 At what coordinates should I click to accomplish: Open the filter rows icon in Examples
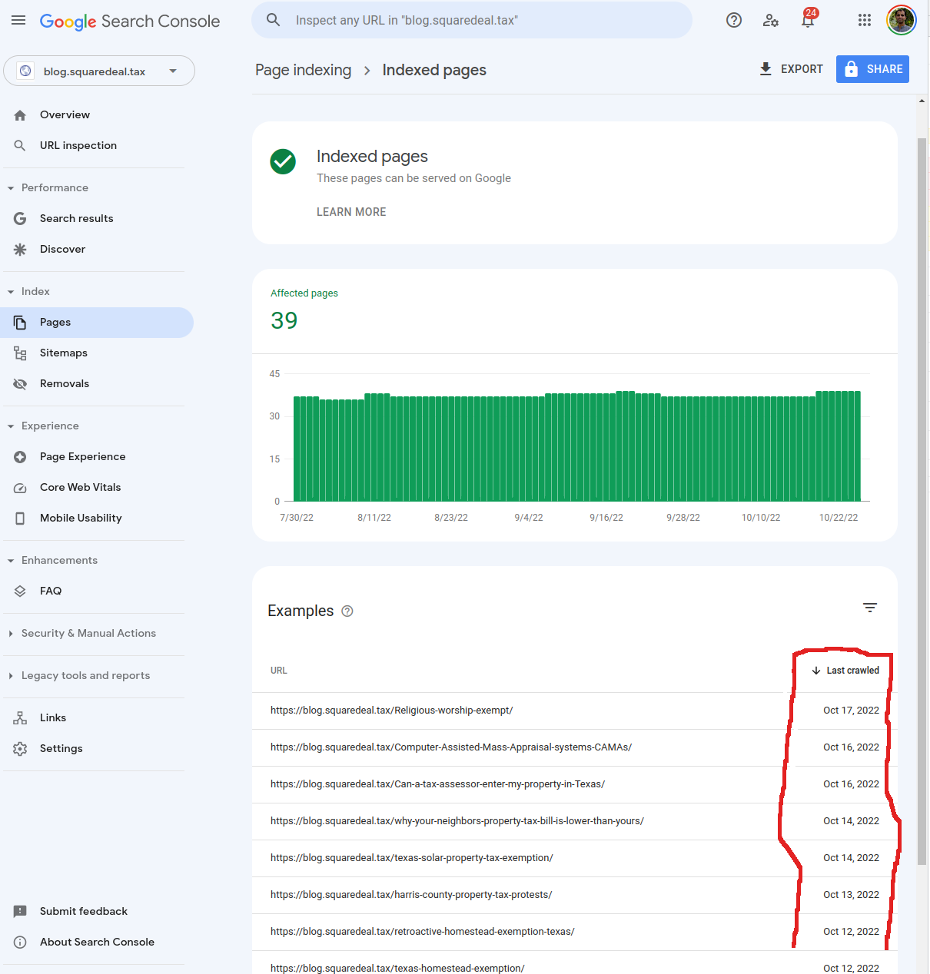click(x=870, y=608)
